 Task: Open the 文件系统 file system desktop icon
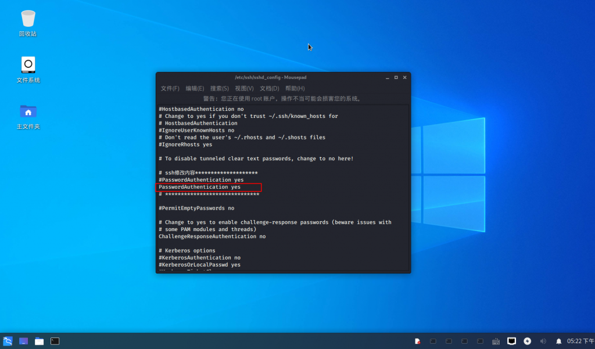click(28, 70)
